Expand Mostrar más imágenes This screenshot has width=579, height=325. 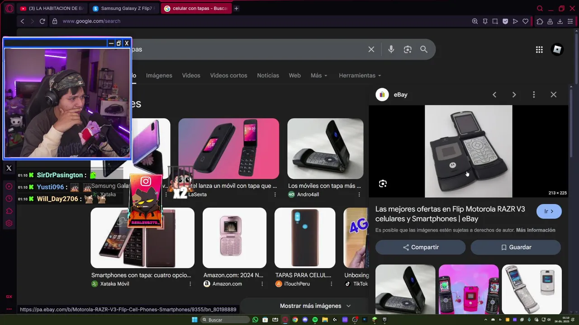(315, 306)
